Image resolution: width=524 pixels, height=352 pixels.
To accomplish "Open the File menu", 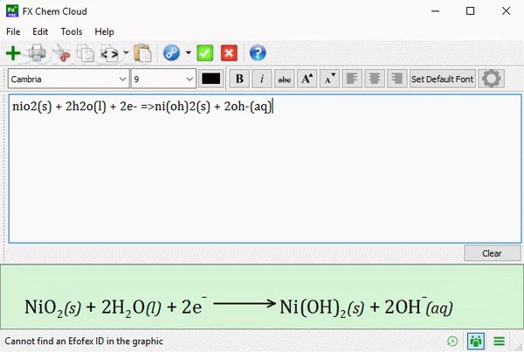I will [13, 31].
